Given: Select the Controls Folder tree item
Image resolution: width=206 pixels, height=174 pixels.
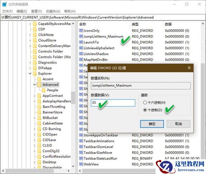Looking at the screenshot, I should click(x=50, y=51).
